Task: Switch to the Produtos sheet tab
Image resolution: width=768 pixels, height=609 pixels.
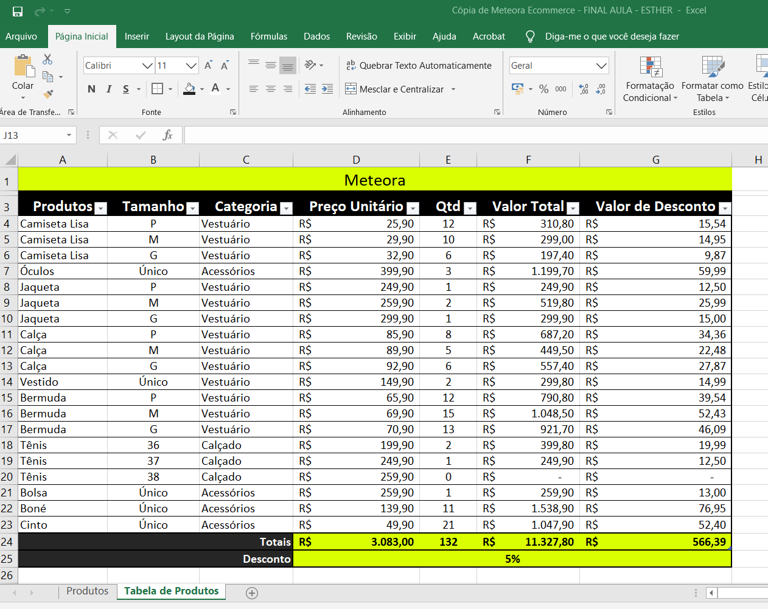Action: pos(87,591)
